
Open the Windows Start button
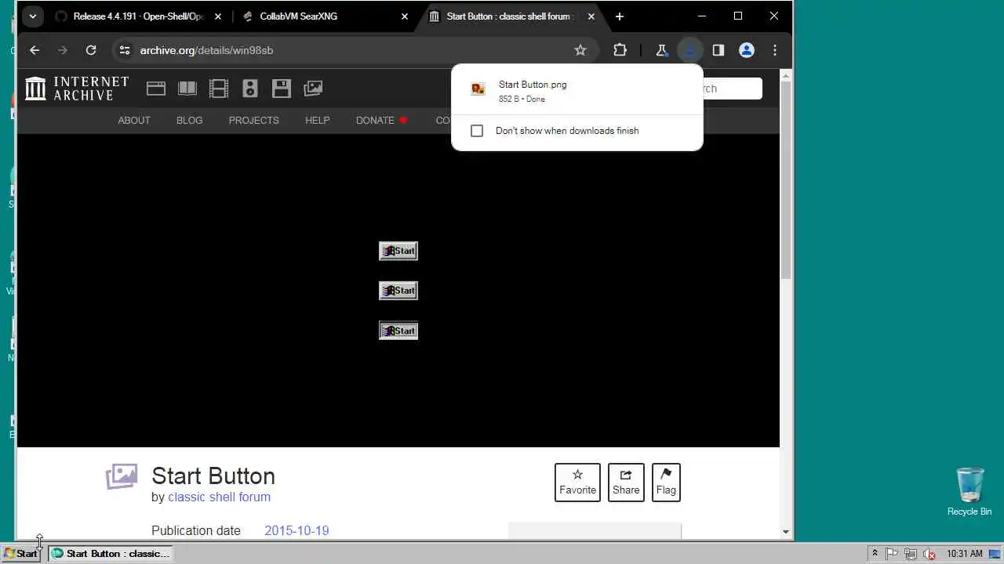(21, 553)
